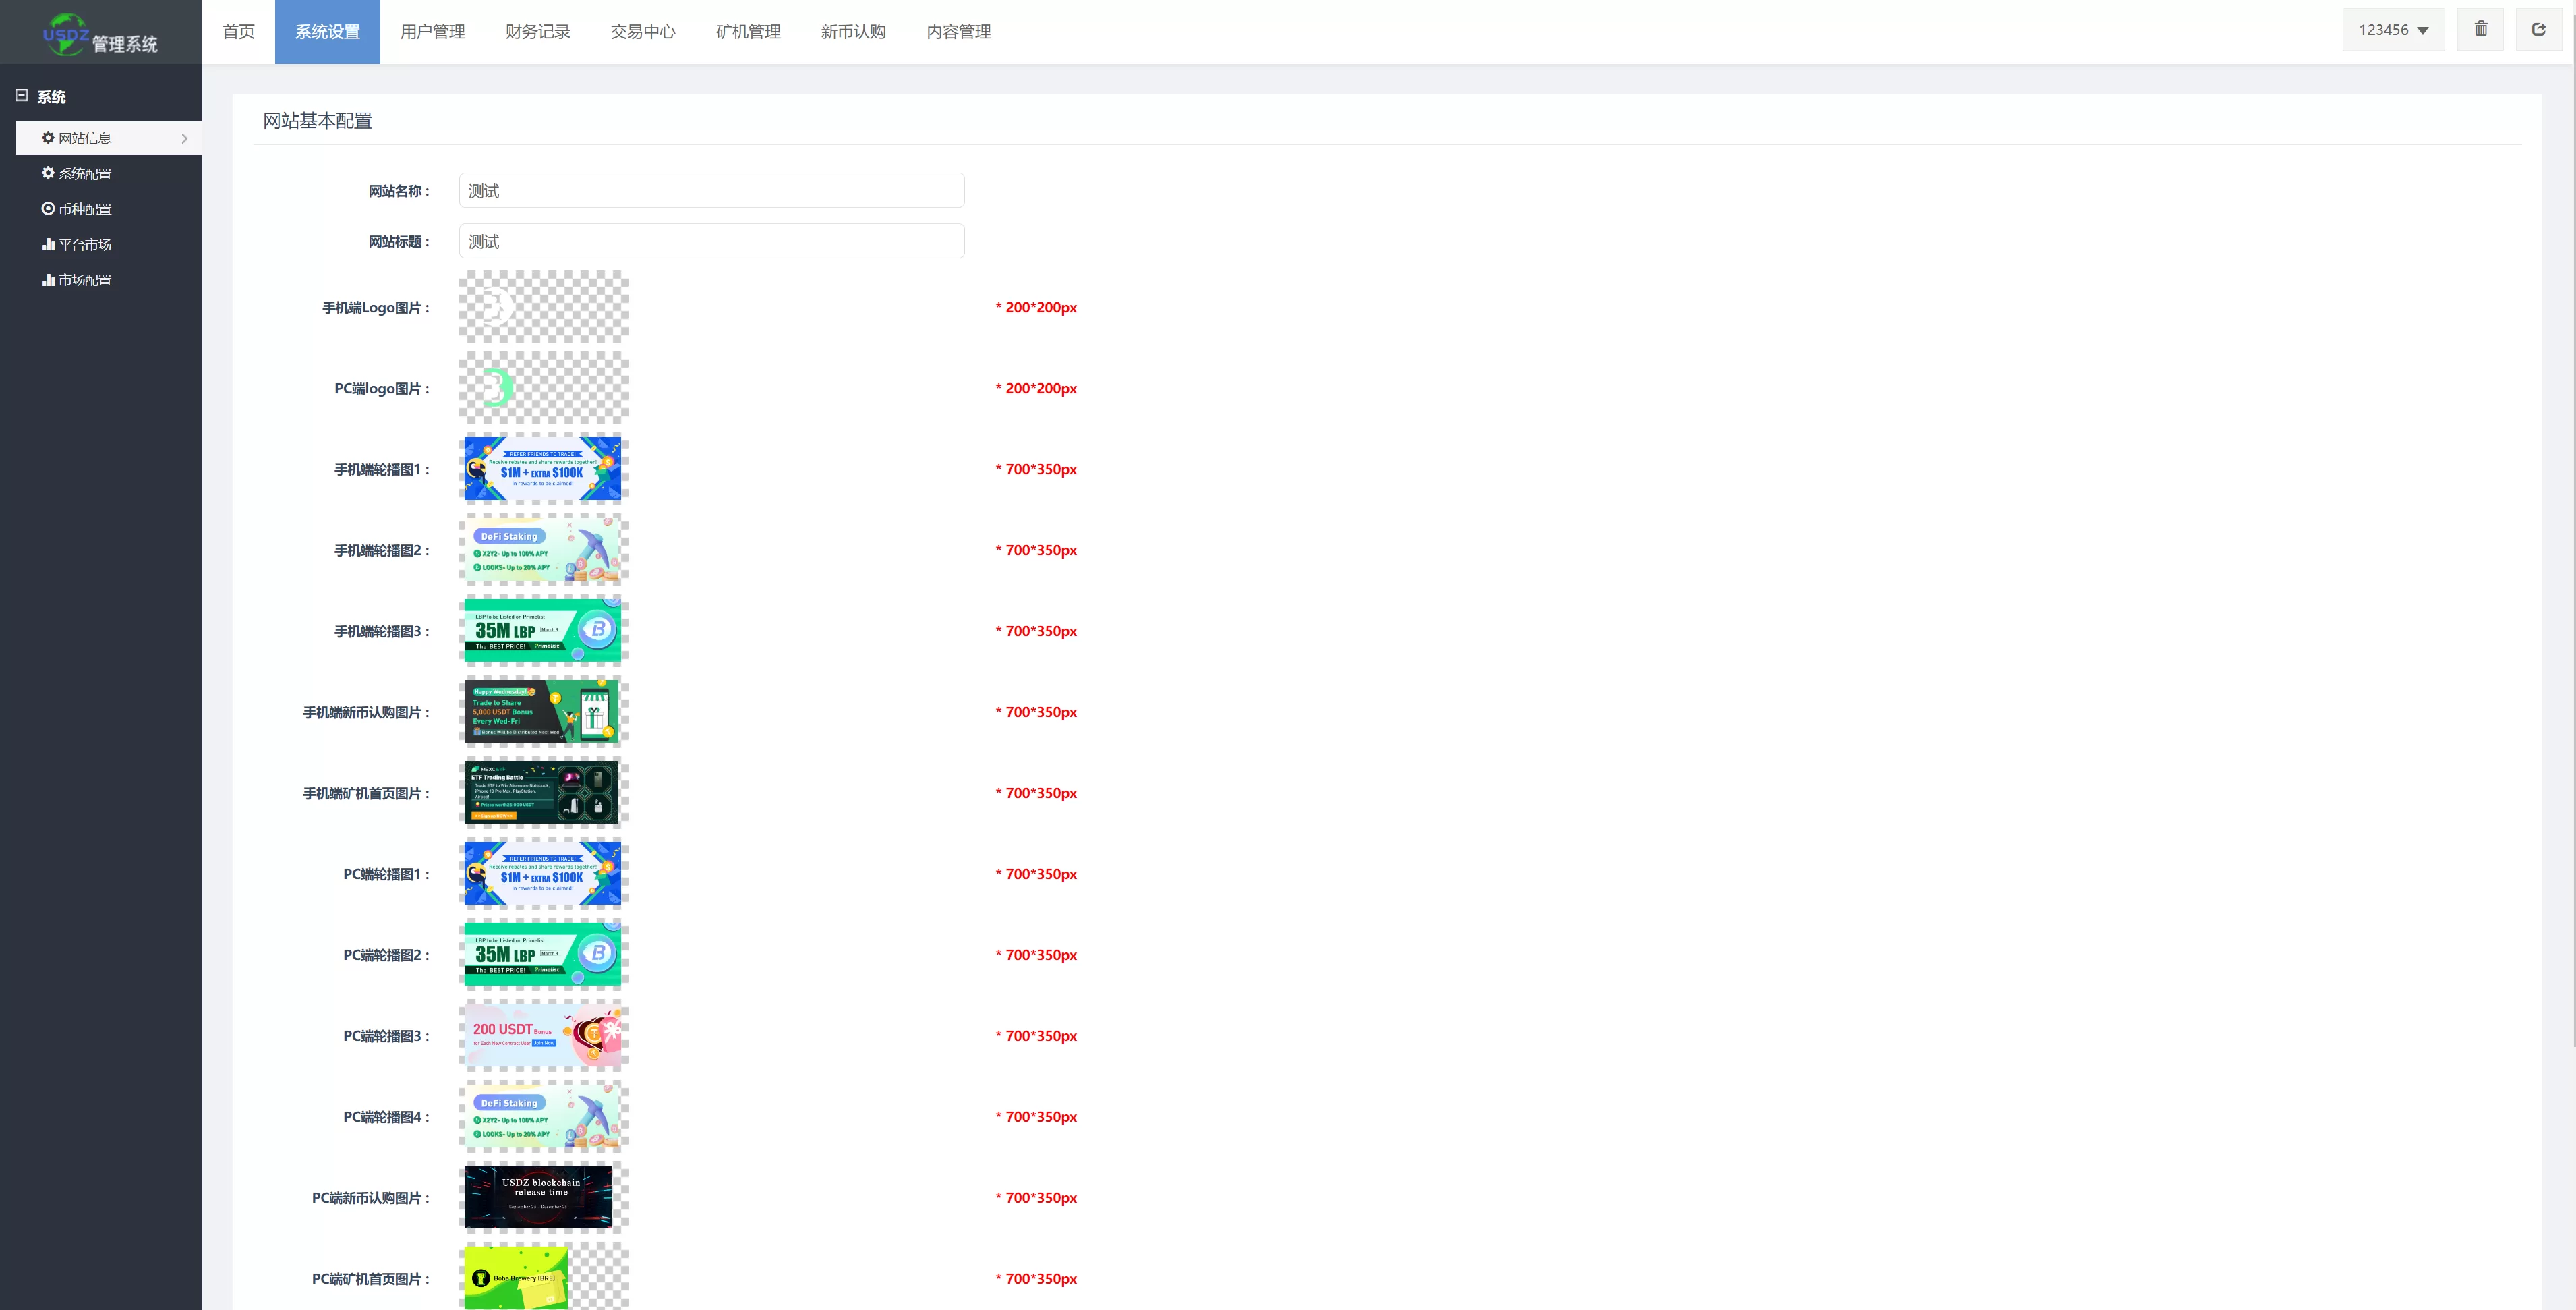The width and height of the screenshot is (2576, 1310).
Task: Switch to 用户管理 tab
Action: pyautogui.click(x=432, y=32)
